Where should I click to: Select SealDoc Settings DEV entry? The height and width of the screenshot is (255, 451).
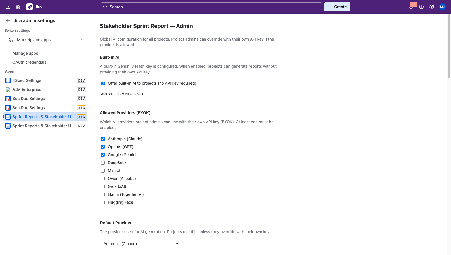tap(45, 99)
